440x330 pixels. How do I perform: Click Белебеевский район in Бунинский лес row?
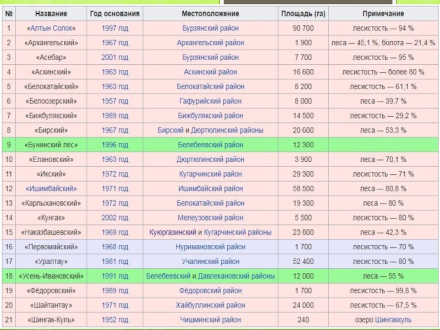(211, 145)
